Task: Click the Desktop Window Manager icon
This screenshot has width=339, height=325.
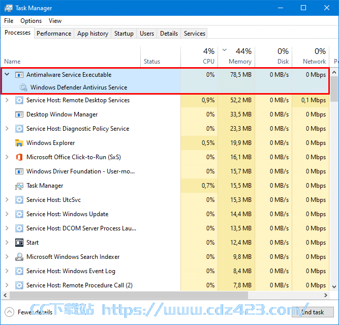Action: point(19,114)
